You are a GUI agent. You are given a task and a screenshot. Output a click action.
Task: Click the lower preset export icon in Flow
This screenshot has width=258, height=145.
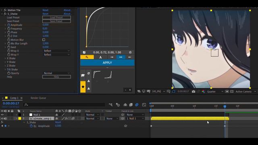pyautogui.click(x=89, y=89)
